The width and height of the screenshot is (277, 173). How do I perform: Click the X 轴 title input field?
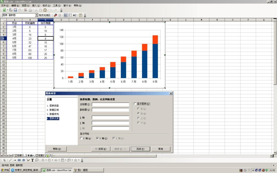(x=111, y=118)
